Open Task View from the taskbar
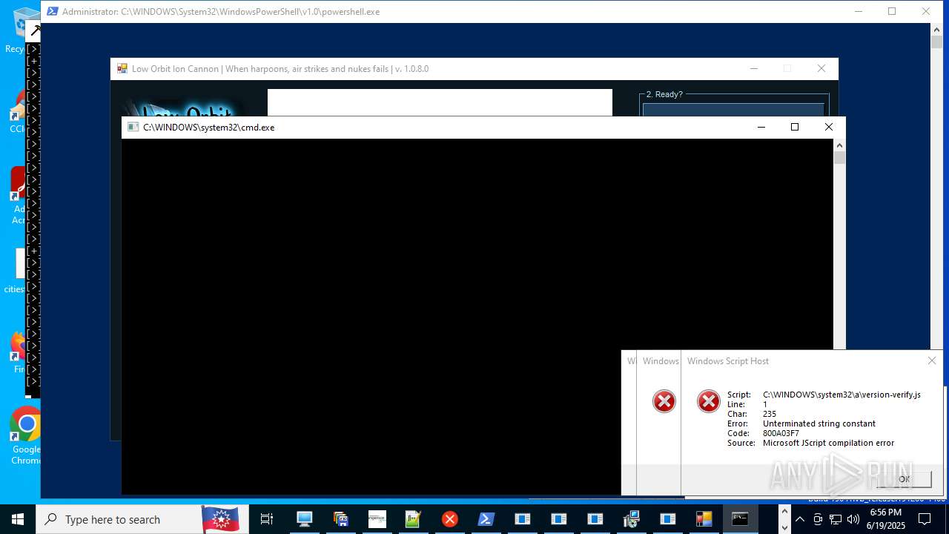949x534 pixels. pos(267,519)
